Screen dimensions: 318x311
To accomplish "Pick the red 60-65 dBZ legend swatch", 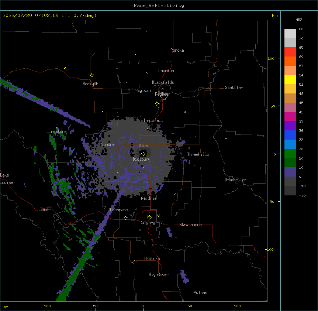I will pyautogui.click(x=290, y=52).
